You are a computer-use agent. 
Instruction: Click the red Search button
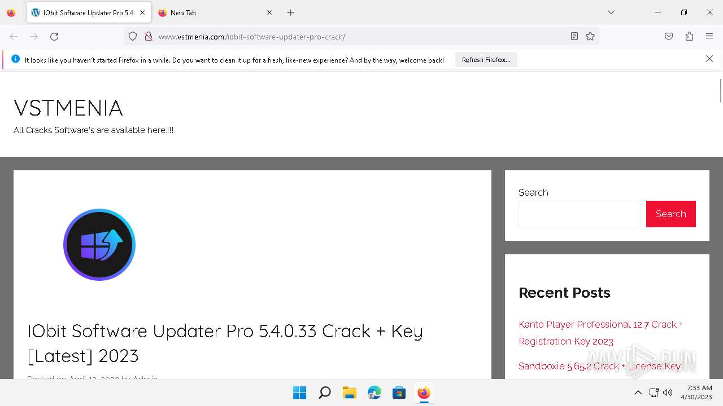click(x=671, y=214)
